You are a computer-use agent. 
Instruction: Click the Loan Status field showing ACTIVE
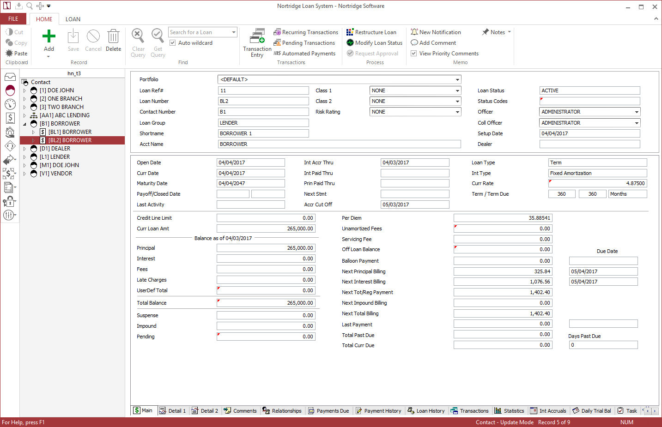click(590, 90)
